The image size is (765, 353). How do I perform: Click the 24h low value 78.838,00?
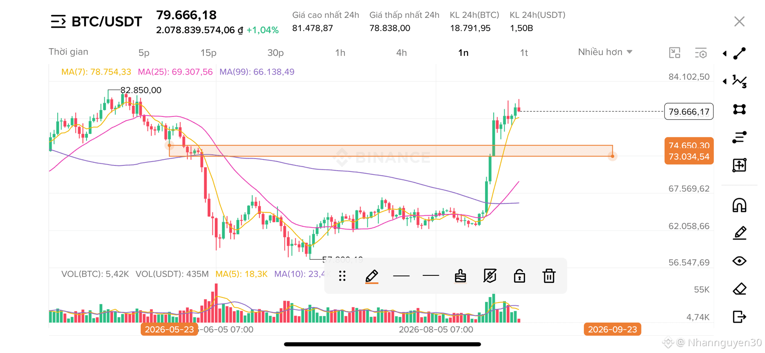click(390, 28)
